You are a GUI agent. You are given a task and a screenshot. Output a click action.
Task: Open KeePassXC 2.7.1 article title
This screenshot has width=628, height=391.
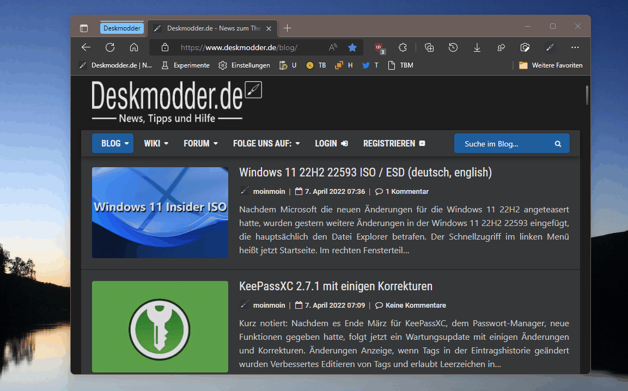pos(336,286)
